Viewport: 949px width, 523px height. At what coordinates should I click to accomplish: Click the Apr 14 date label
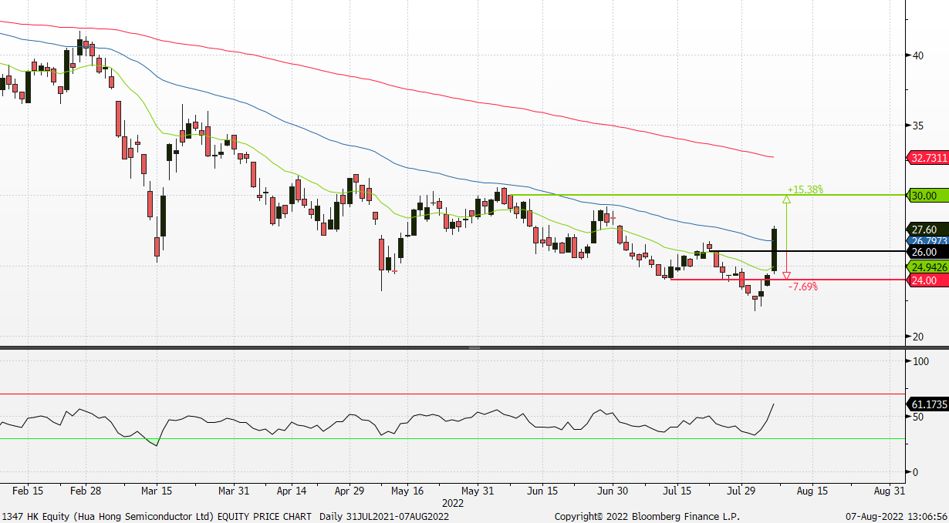click(291, 490)
